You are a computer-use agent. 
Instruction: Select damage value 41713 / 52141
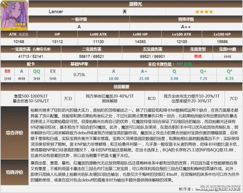30,57
